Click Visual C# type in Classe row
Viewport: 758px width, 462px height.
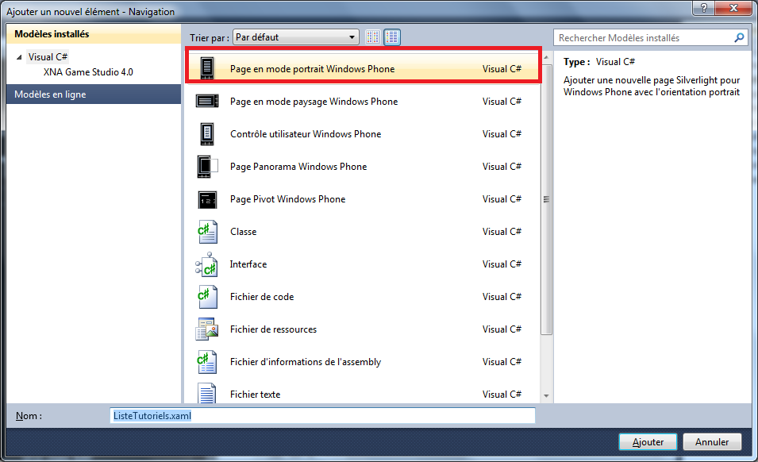pyautogui.click(x=502, y=232)
